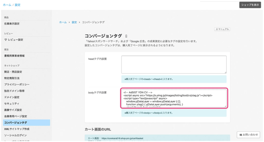Click the note about <head> placement
This screenshot has width=264, height=142.
click(174, 79)
